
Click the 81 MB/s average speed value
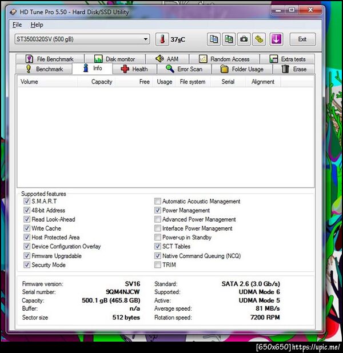click(268, 308)
